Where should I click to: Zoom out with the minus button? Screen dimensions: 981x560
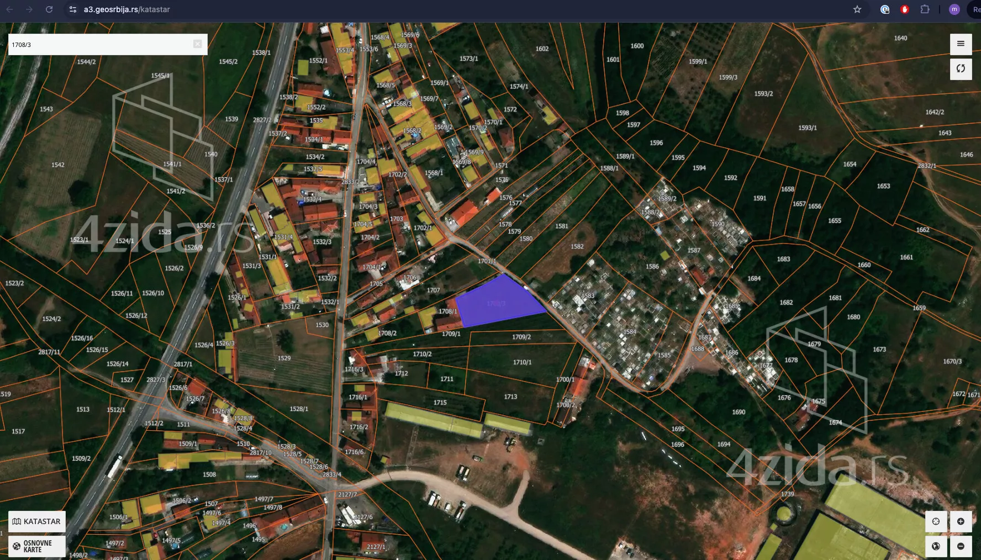pyautogui.click(x=961, y=546)
